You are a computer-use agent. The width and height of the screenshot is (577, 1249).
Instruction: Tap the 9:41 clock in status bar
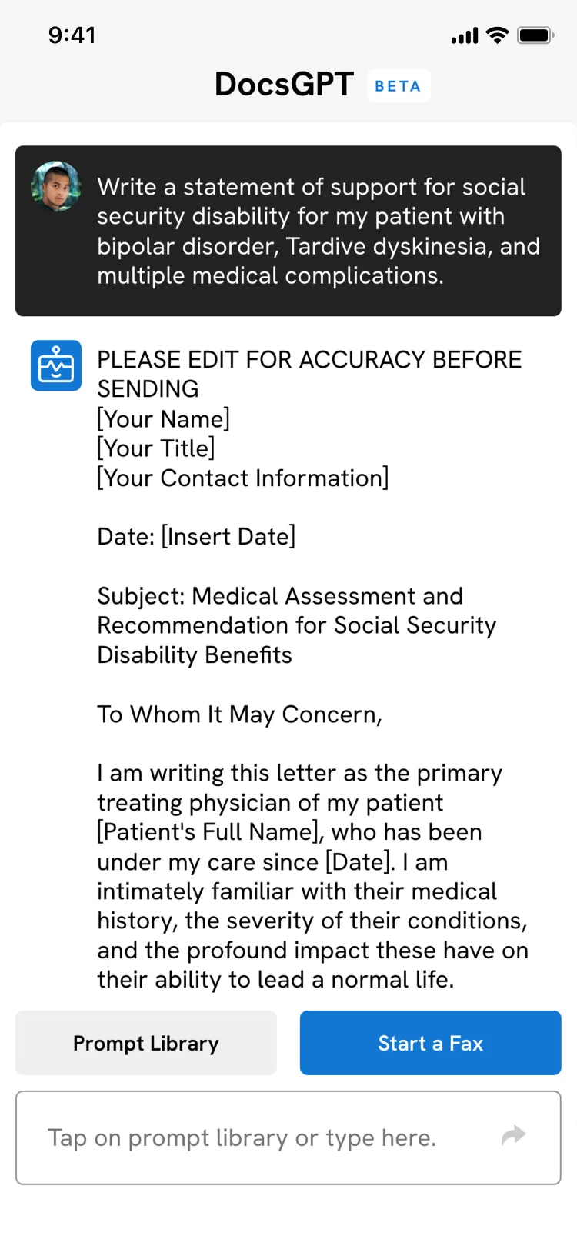point(72,35)
